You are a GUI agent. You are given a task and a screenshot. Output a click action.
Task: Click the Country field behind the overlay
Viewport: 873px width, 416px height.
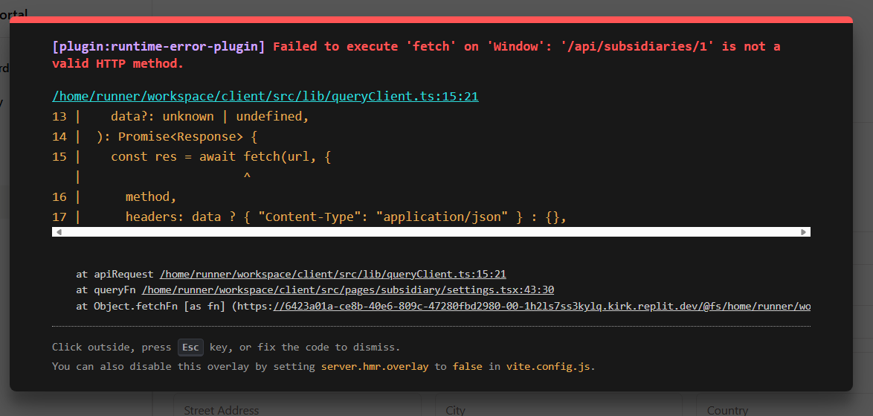(727, 410)
